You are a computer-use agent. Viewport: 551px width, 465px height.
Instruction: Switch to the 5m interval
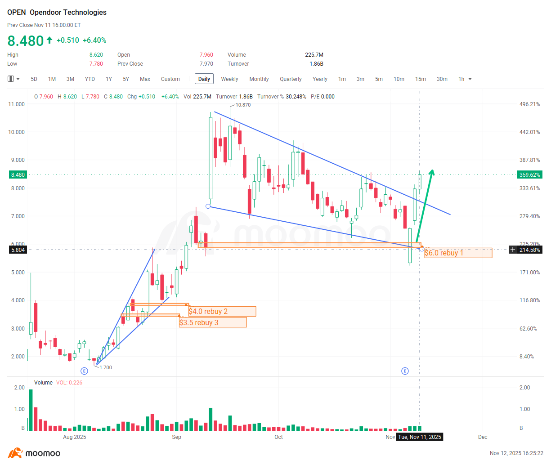379,79
